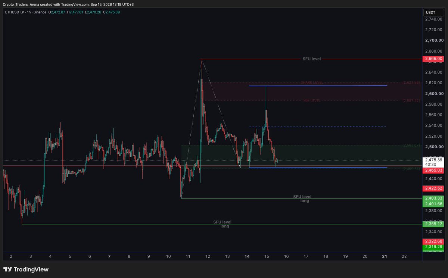Click the 2,740.00 price axis tick
The width and height of the screenshot is (448, 278).
pyautogui.click(x=433, y=19)
